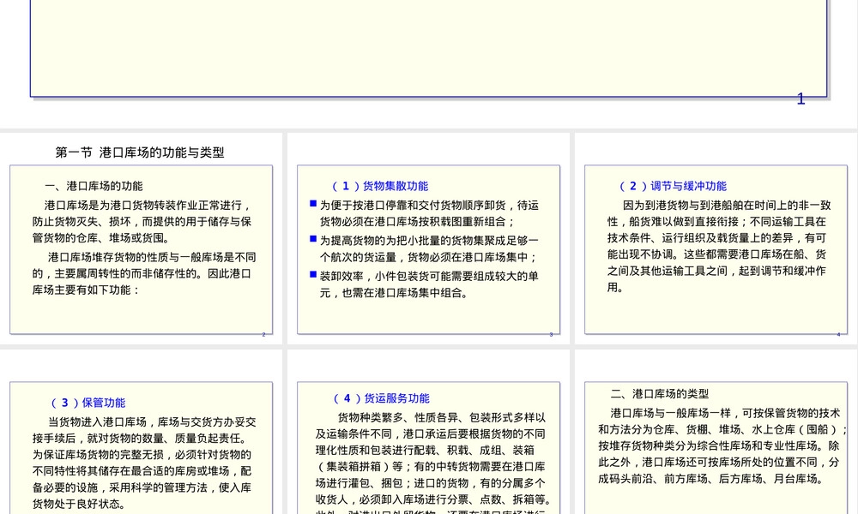
Task: Click blue heading (2)调节与缓冲功能
Action: pos(673,186)
